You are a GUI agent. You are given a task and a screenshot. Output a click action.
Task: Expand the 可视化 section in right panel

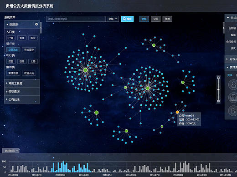pyautogui.click(x=231, y=59)
